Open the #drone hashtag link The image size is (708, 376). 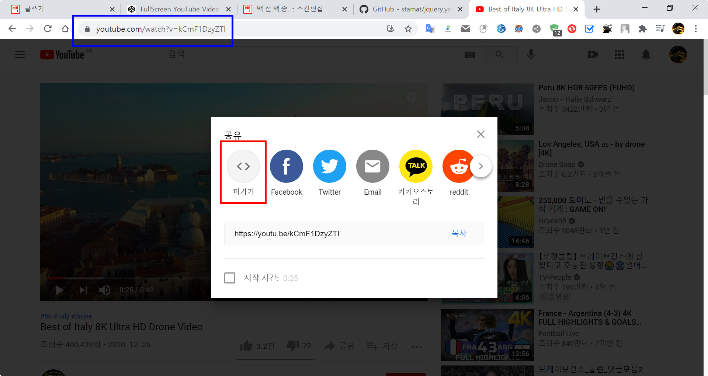click(x=81, y=316)
